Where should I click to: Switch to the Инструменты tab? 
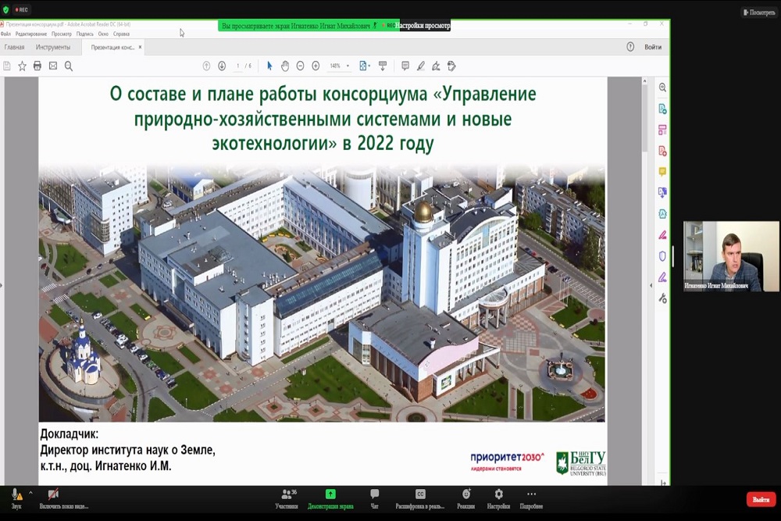pyautogui.click(x=53, y=47)
